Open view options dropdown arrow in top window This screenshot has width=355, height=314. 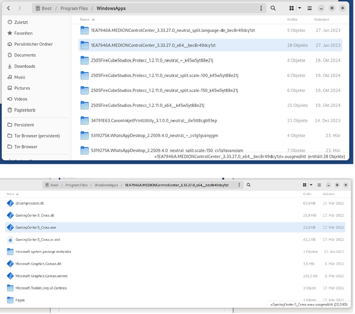coord(299,9)
